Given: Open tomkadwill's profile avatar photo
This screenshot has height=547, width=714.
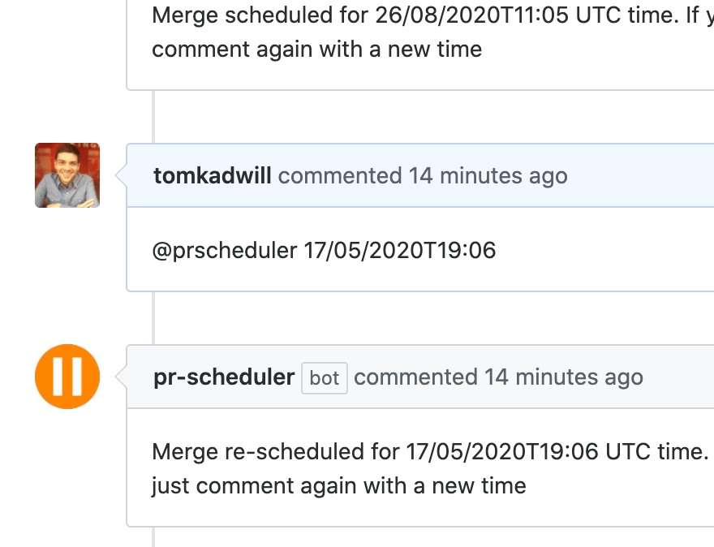Looking at the screenshot, I should pos(67,175).
